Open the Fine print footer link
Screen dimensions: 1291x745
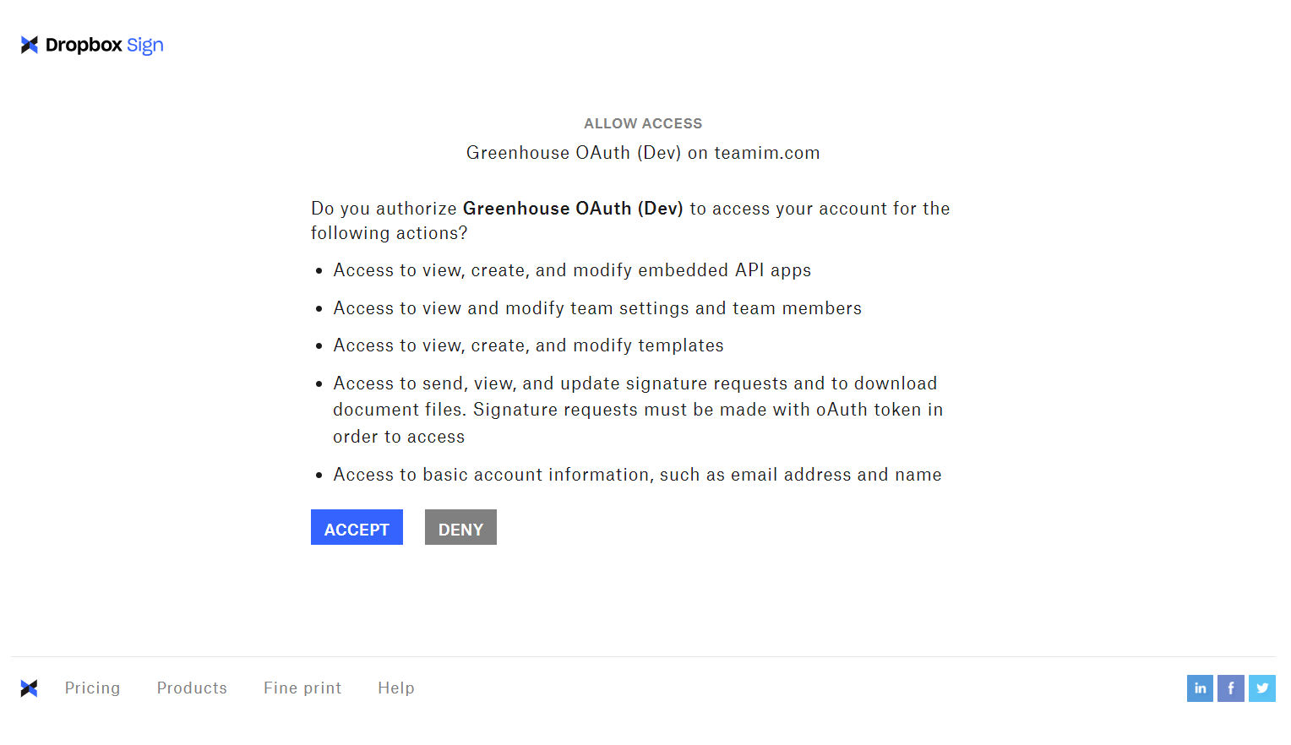[302, 688]
